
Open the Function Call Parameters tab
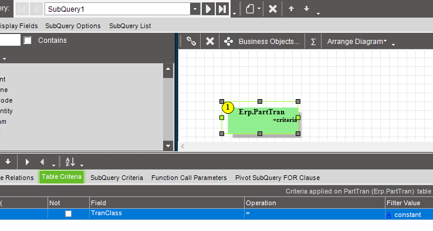tap(189, 178)
